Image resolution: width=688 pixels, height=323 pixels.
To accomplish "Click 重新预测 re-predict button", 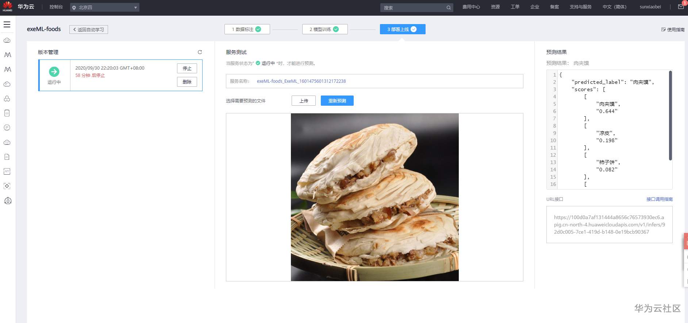I will (x=337, y=101).
